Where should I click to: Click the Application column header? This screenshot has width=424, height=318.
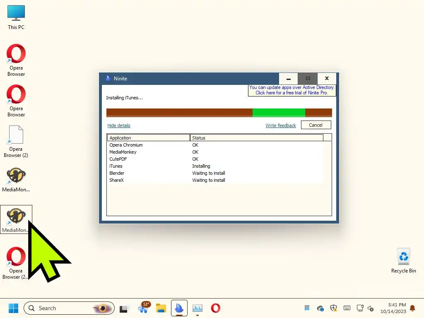[149, 138]
